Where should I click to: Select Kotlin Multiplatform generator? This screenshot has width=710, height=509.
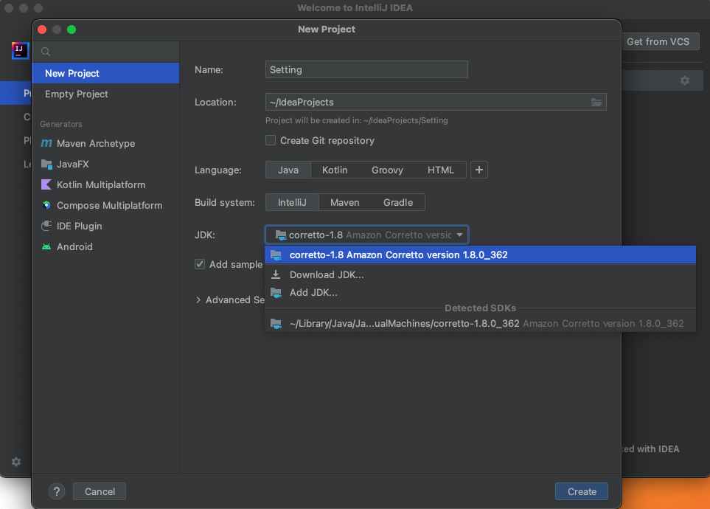(x=105, y=184)
